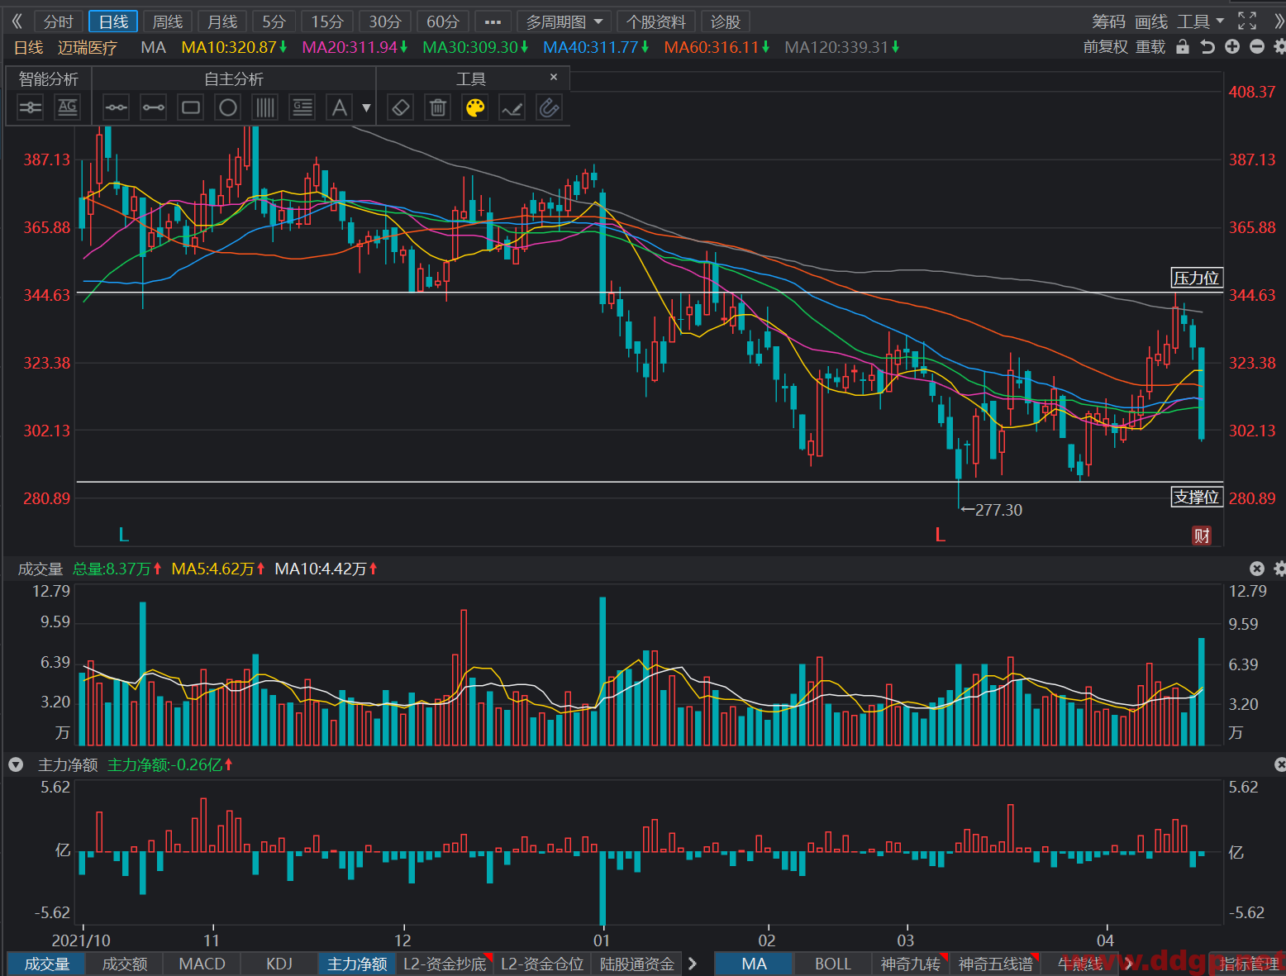This screenshot has height=976, width=1286.
Task: Select the 日线 daily chart tab
Action: (113, 21)
